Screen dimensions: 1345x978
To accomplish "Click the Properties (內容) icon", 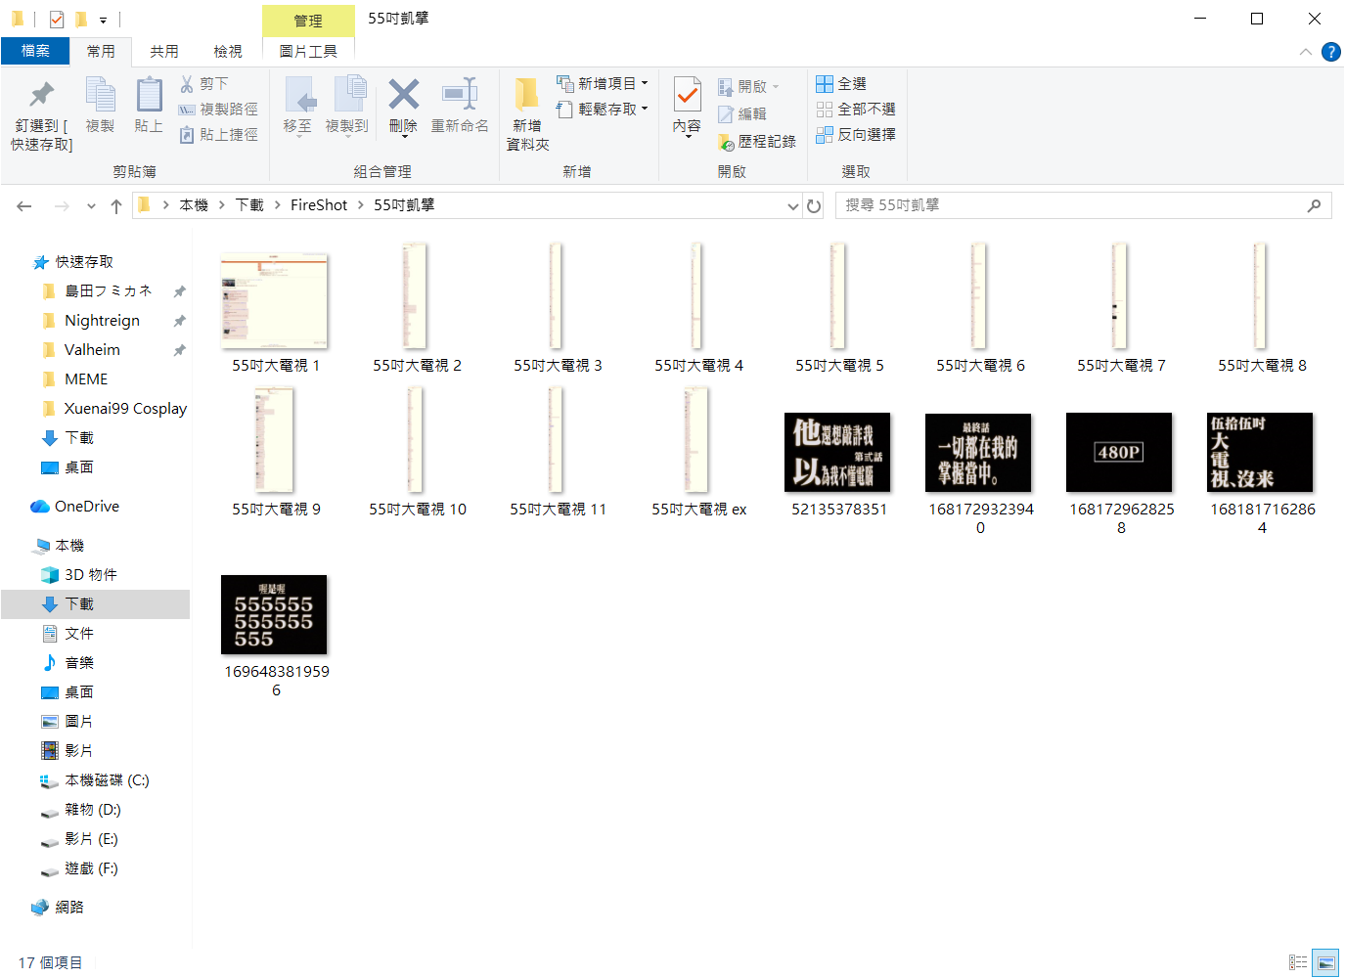I will (x=687, y=95).
